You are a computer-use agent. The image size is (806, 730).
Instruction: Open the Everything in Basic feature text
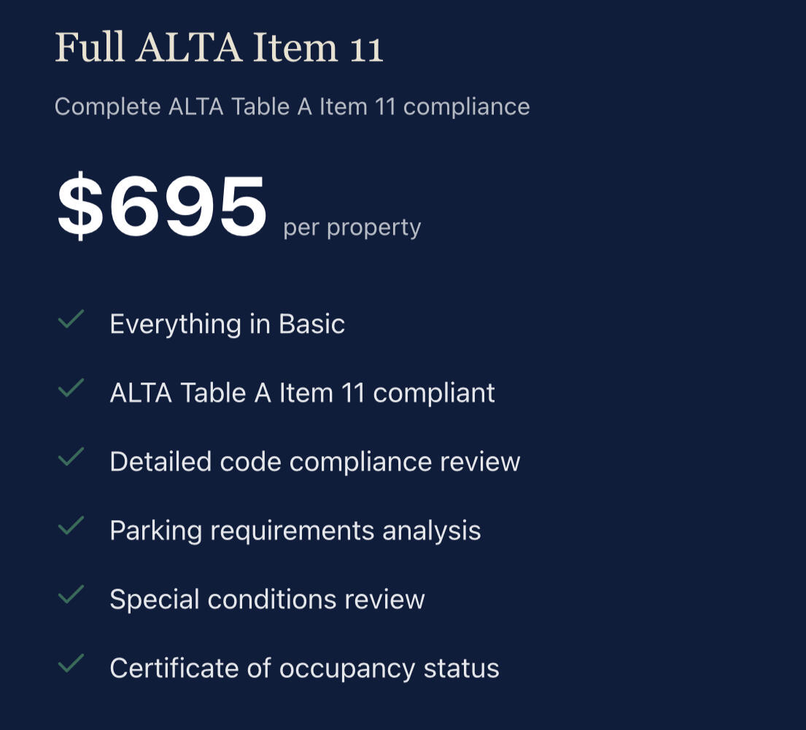pos(227,324)
